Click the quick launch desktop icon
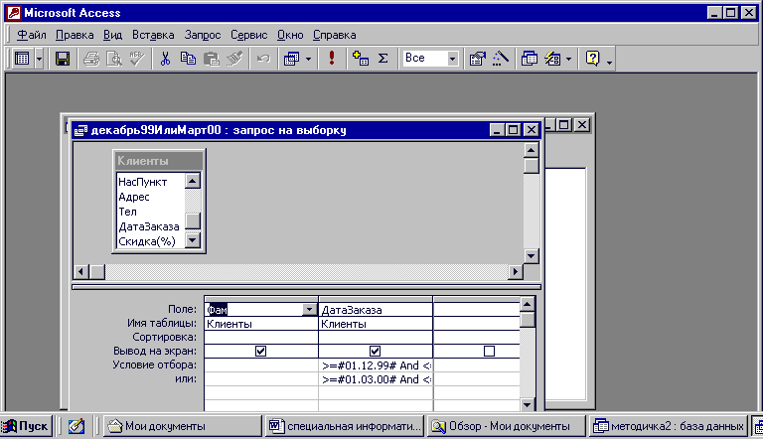 76,426
